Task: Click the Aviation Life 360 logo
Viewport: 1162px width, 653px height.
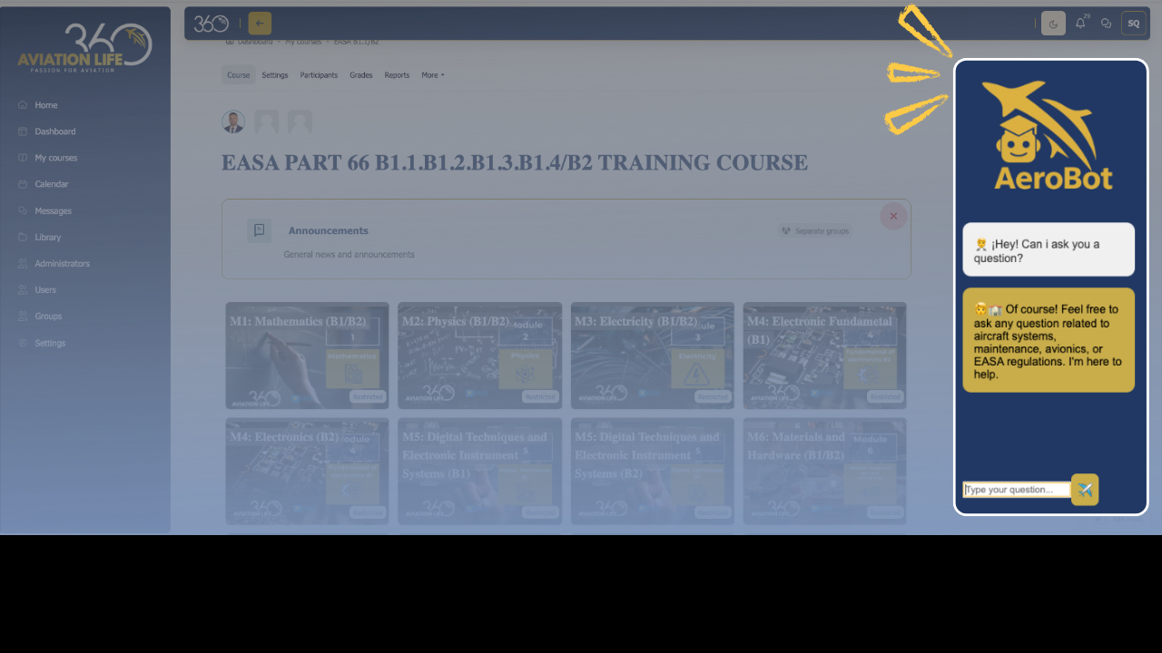Action: coord(82,44)
